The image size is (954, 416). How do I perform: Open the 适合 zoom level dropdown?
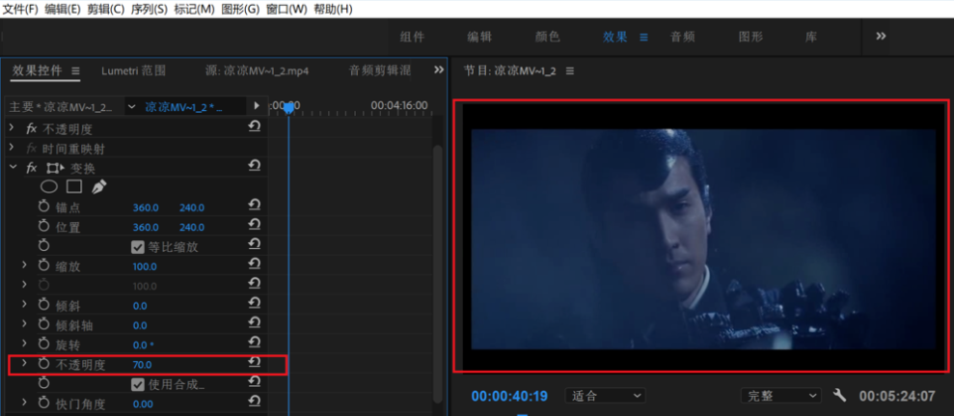pos(606,396)
